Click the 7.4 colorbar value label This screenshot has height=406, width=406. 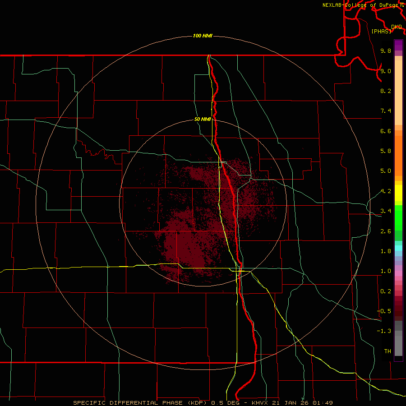pos(386,111)
